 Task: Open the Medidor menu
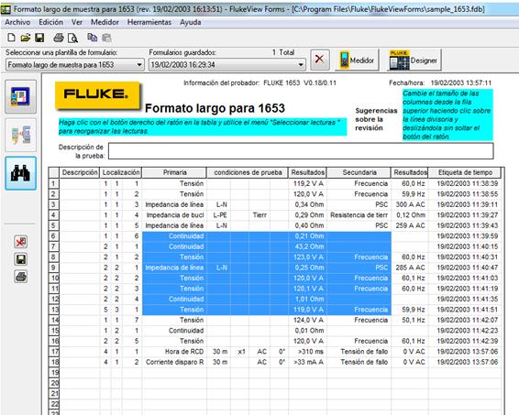click(105, 22)
